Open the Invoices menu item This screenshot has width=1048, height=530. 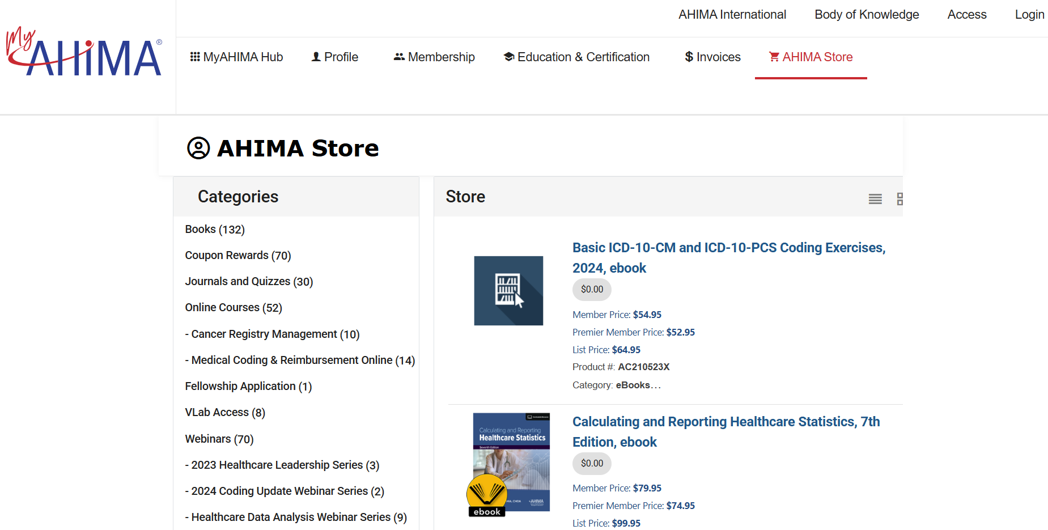(712, 57)
